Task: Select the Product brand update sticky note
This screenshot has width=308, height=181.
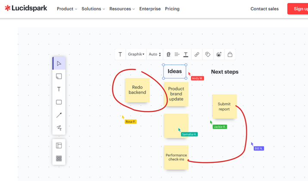Action: tap(176, 94)
